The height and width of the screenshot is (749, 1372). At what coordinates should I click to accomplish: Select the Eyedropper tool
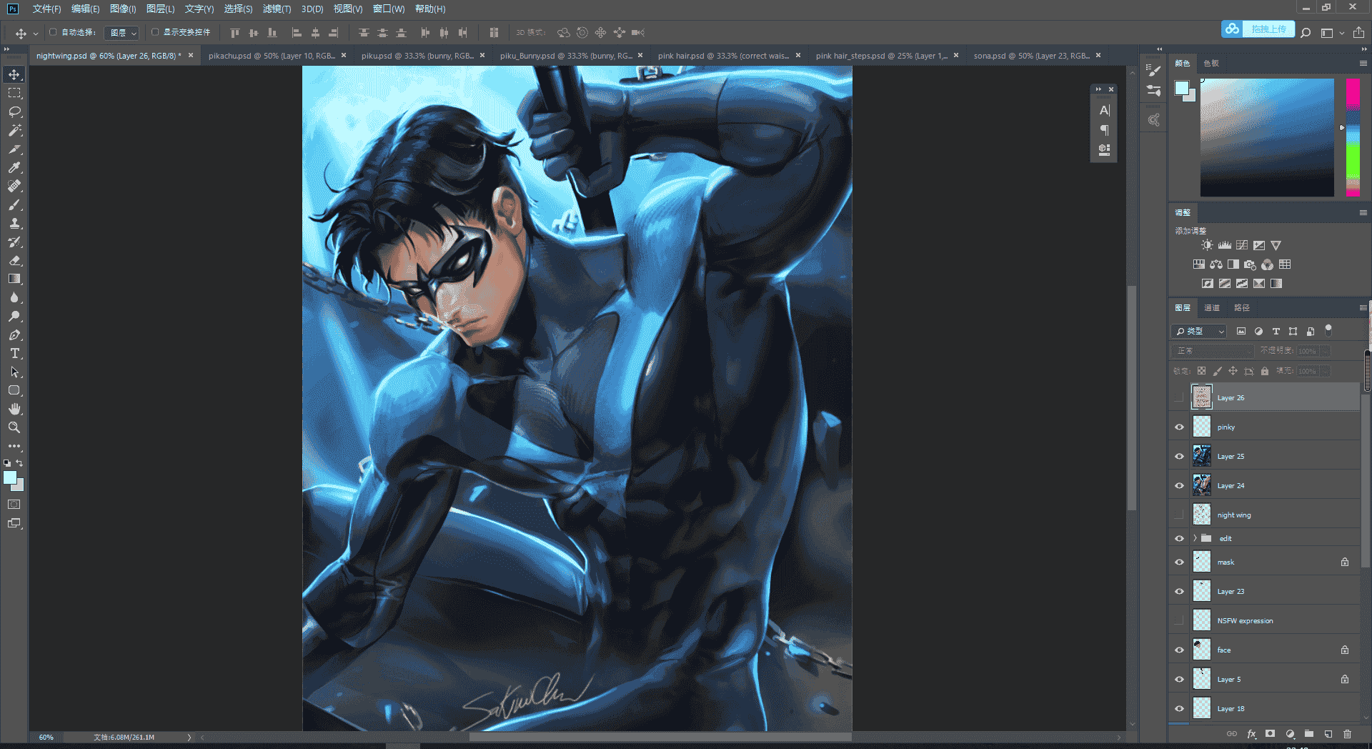point(14,167)
